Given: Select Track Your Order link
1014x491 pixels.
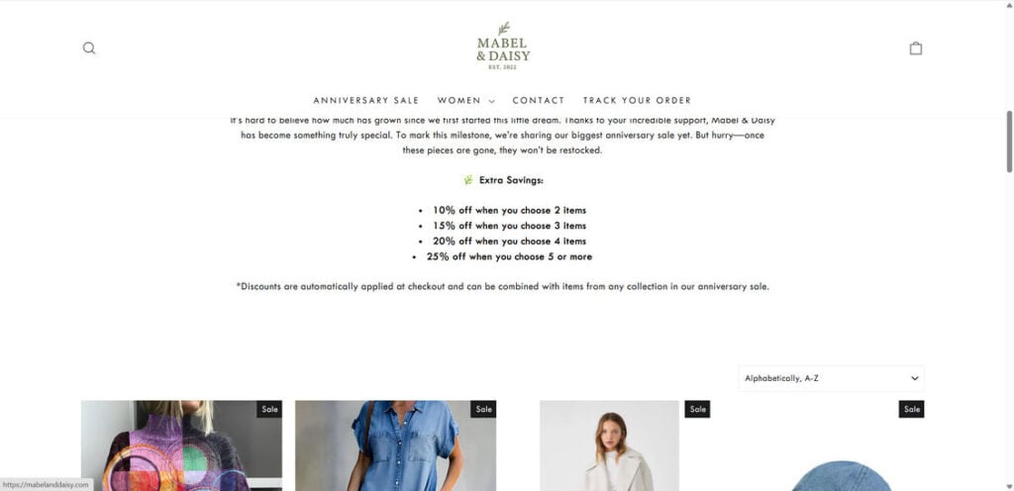Looking at the screenshot, I should click(637, 100).
